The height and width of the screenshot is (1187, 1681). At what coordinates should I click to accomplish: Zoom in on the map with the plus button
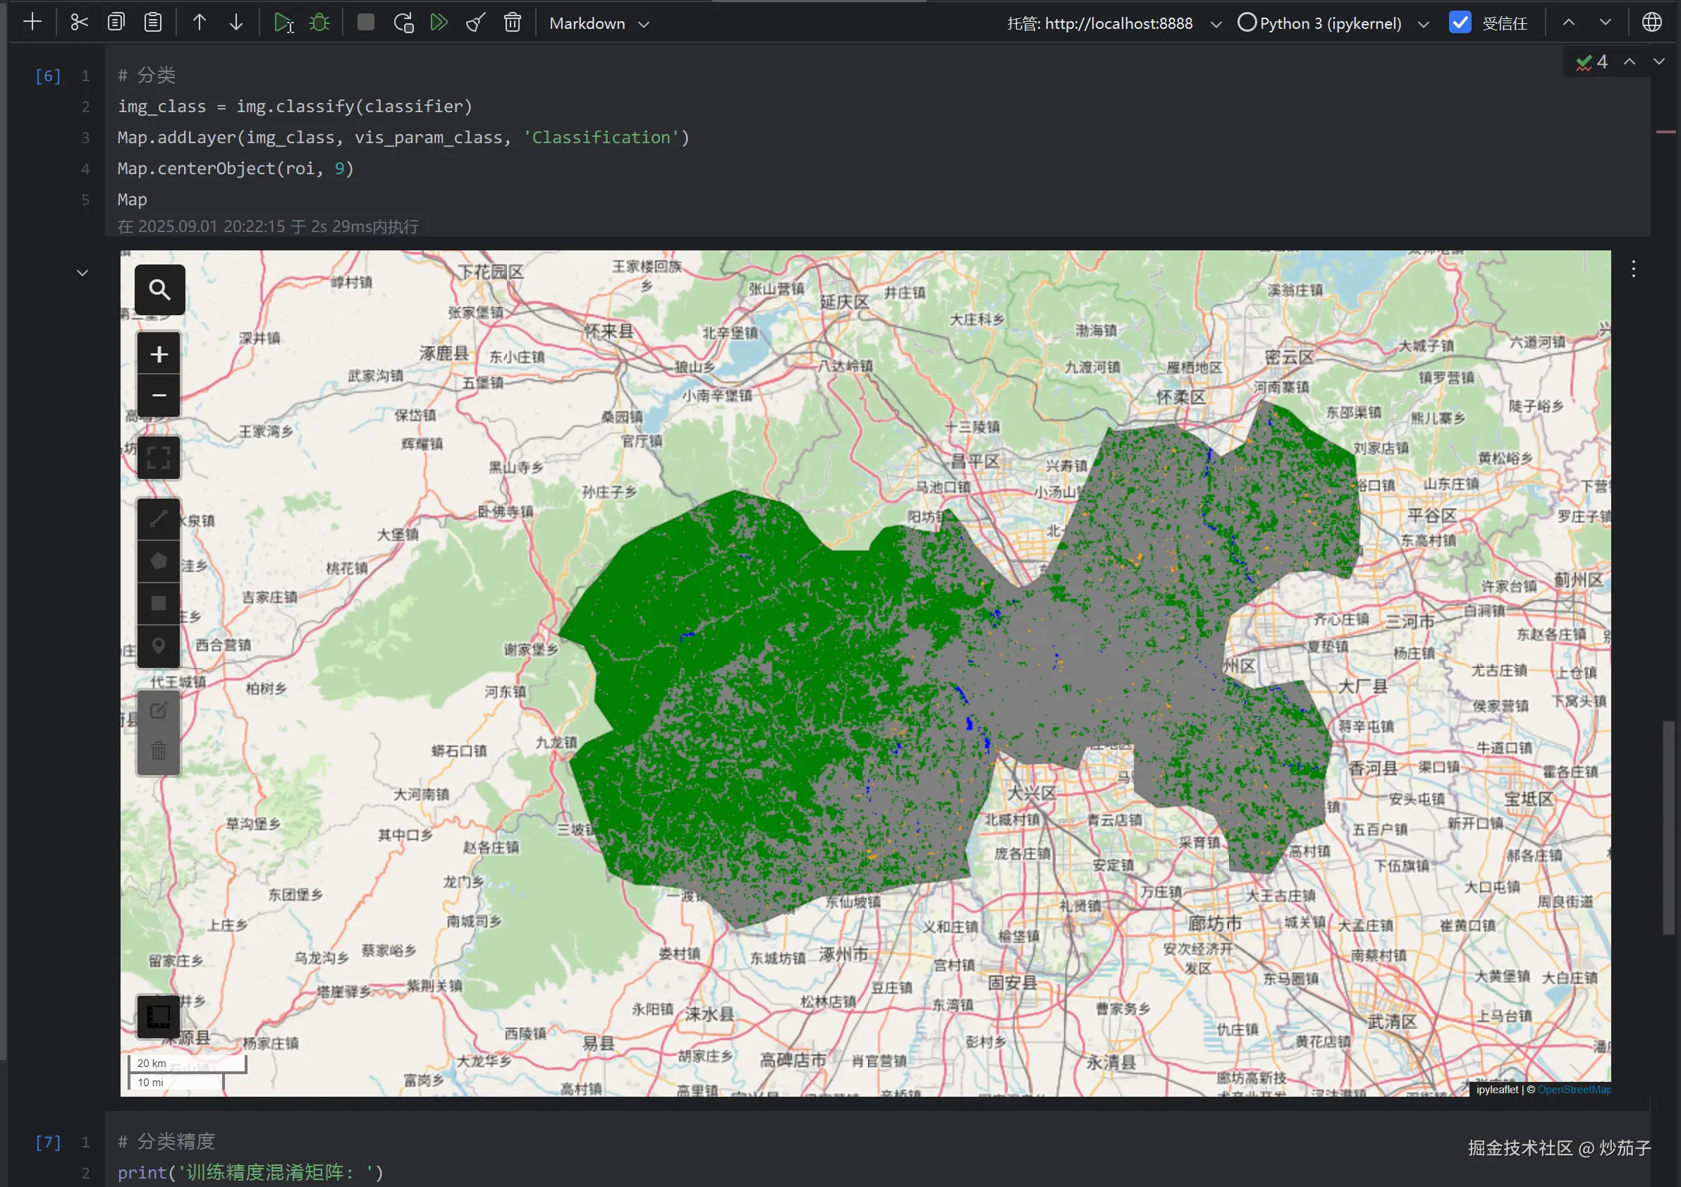159,355
